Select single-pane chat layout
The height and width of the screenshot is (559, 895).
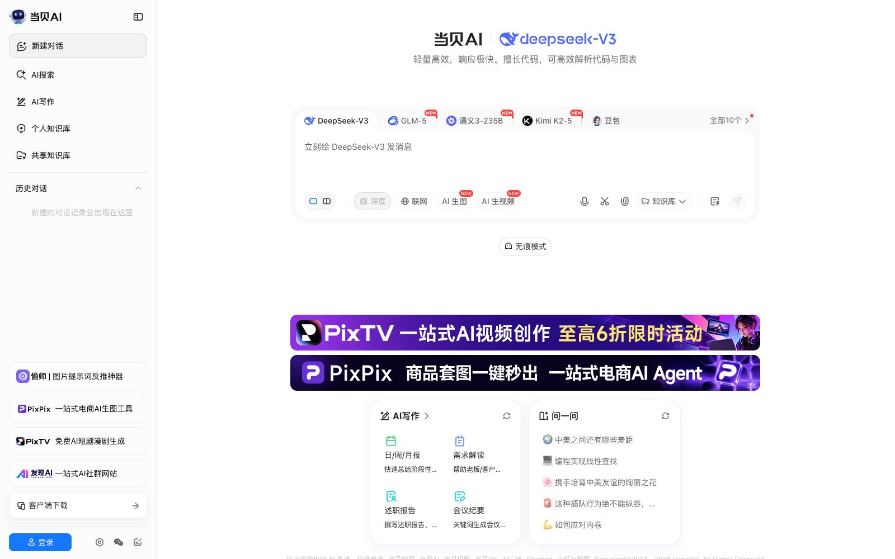[x=313, y=201]
